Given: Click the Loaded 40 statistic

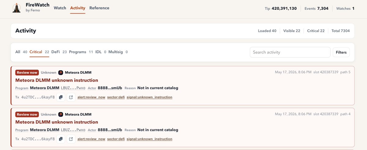Looking at the screenshot, I should pos(267,31).
